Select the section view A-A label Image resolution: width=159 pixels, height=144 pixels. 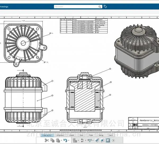click(85, 126)
